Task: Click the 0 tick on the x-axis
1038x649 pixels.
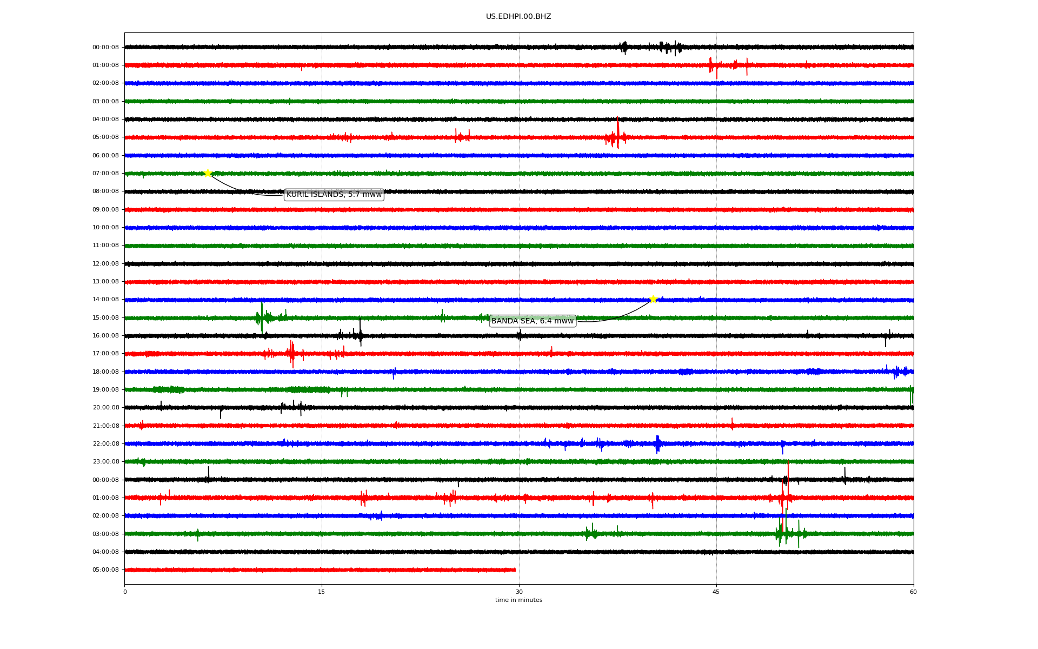Action: click(125, 592)
